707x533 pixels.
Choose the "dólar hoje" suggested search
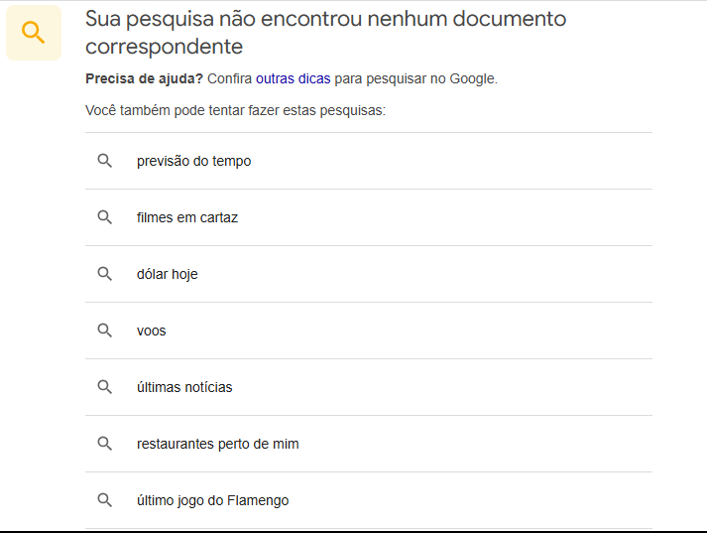pos(168,274)
